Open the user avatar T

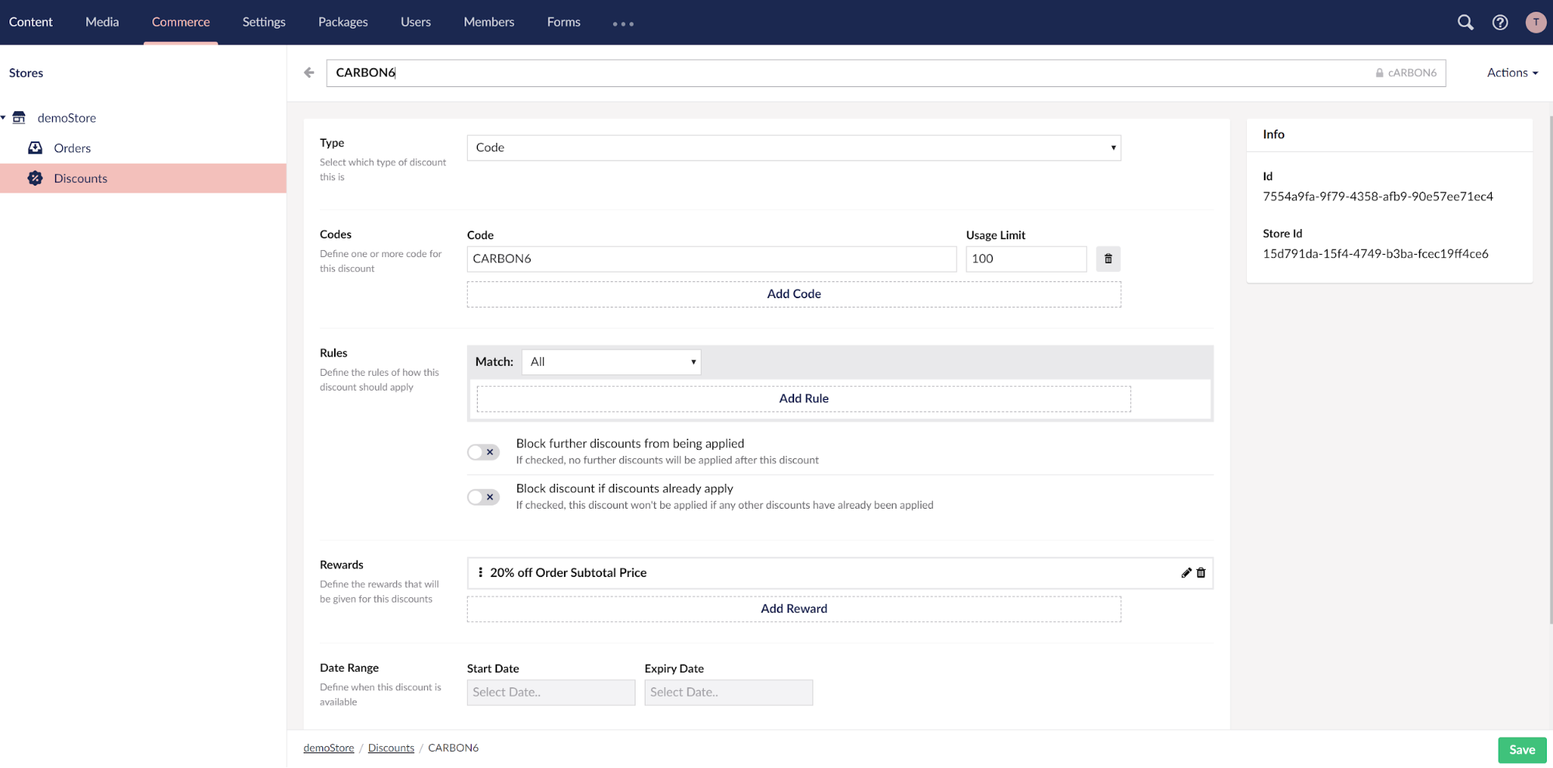tap(1535, 23)
